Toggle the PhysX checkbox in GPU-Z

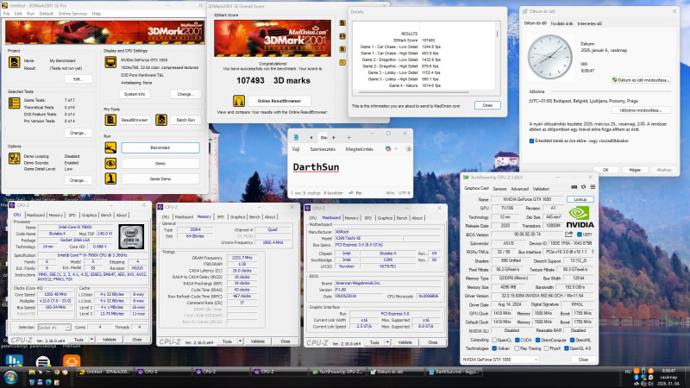click(x=546, y=348)
